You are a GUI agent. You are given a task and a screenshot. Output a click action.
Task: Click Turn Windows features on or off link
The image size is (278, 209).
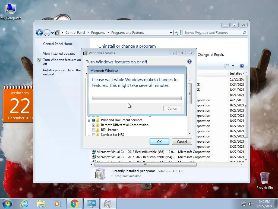click(x=62, y=62)
